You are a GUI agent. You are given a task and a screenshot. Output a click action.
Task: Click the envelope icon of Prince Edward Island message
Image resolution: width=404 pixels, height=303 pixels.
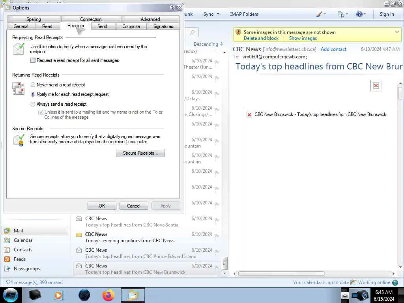[79, 250]
